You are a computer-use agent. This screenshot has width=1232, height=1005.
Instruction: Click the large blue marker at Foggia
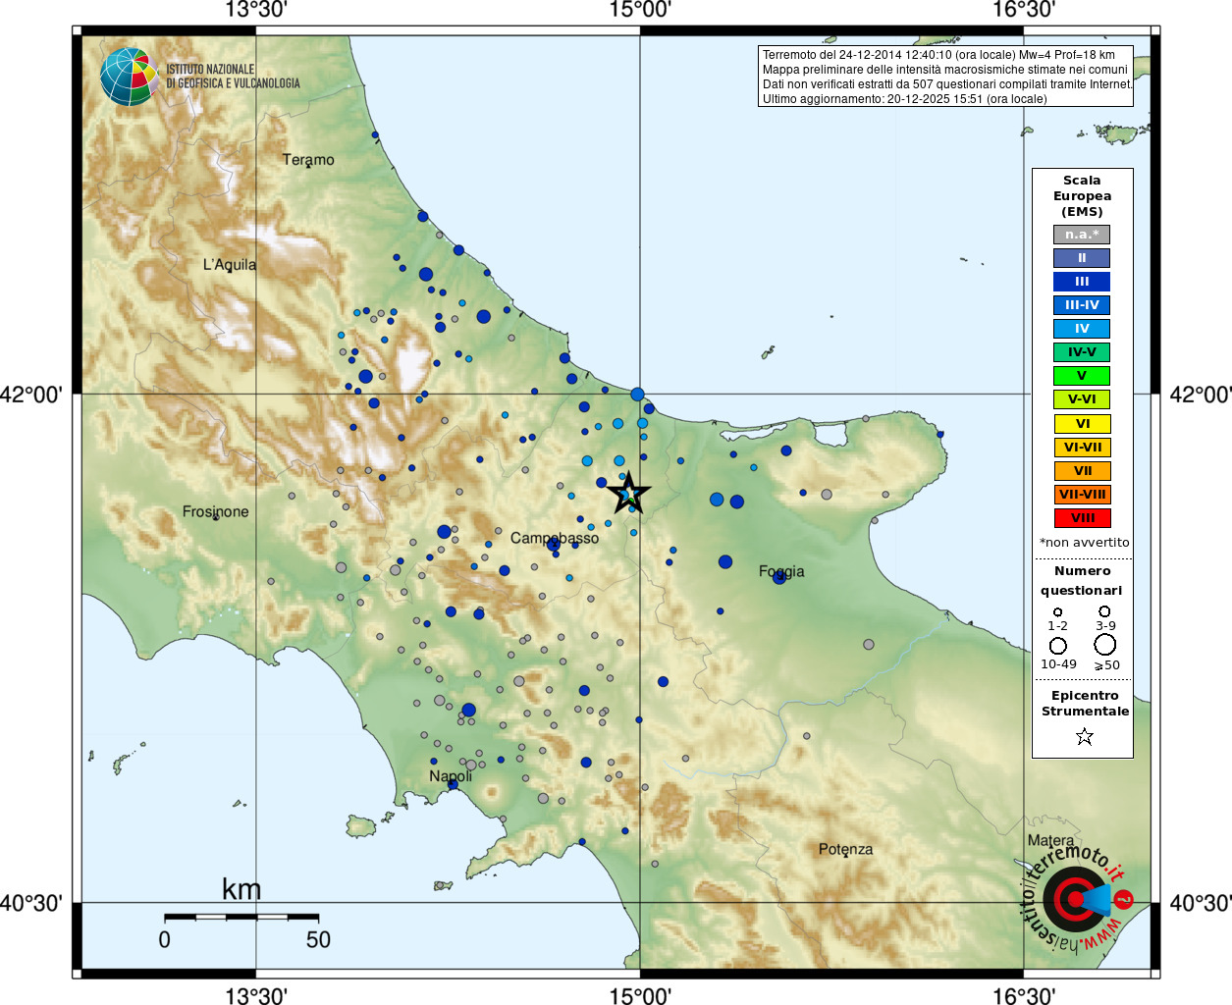(x=779, y=577)
